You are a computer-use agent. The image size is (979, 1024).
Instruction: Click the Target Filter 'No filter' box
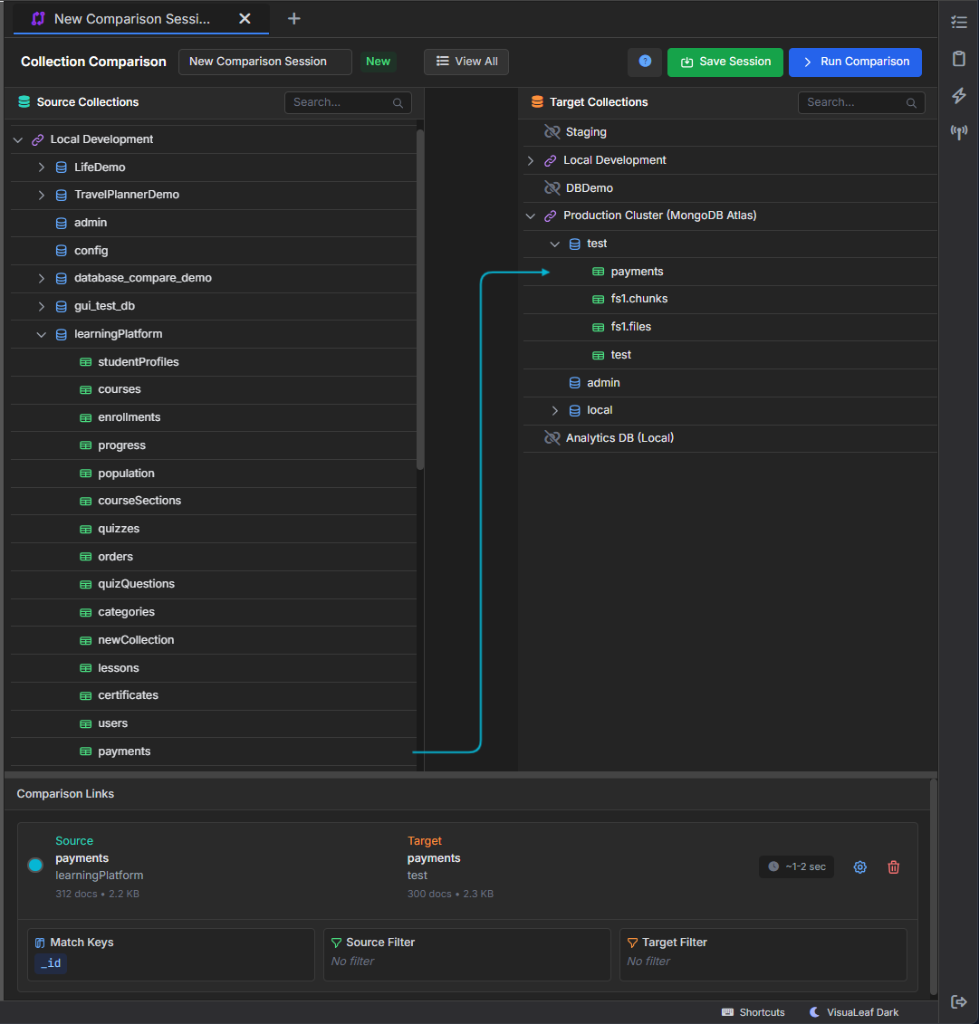763,955
